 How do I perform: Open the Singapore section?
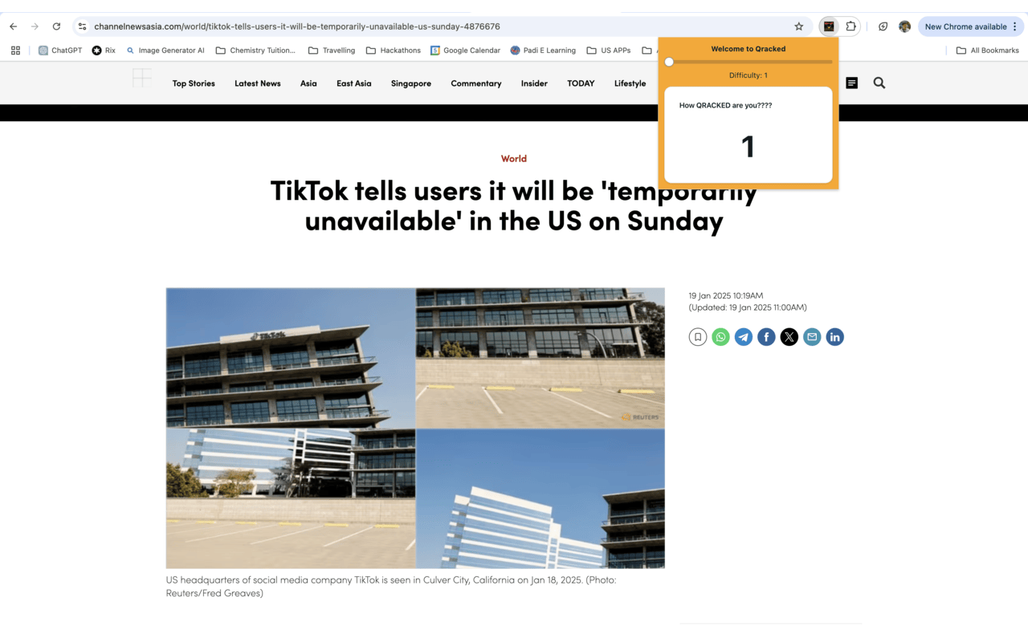coord(411,83)
